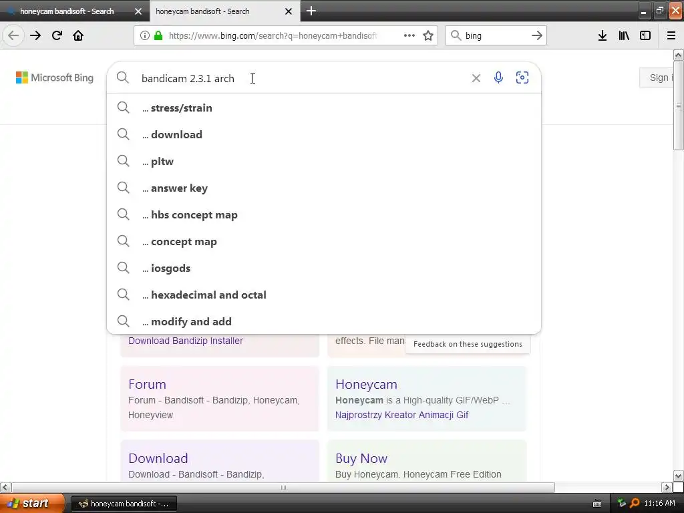Image resolution: width=684 pixels, height=513 pixels.
Task: Reload the current Bing page
Action: pos(57,35)
